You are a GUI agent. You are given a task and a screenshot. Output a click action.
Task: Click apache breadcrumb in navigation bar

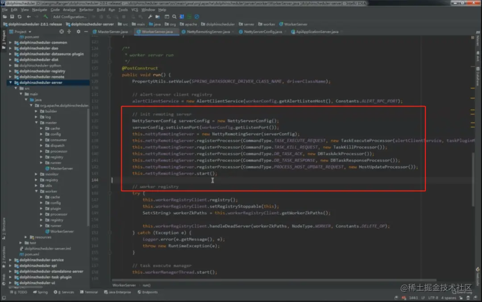(x=188, y=24)
